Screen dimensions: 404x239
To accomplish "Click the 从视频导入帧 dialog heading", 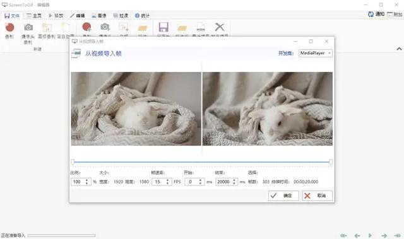I will coord(104,54).
